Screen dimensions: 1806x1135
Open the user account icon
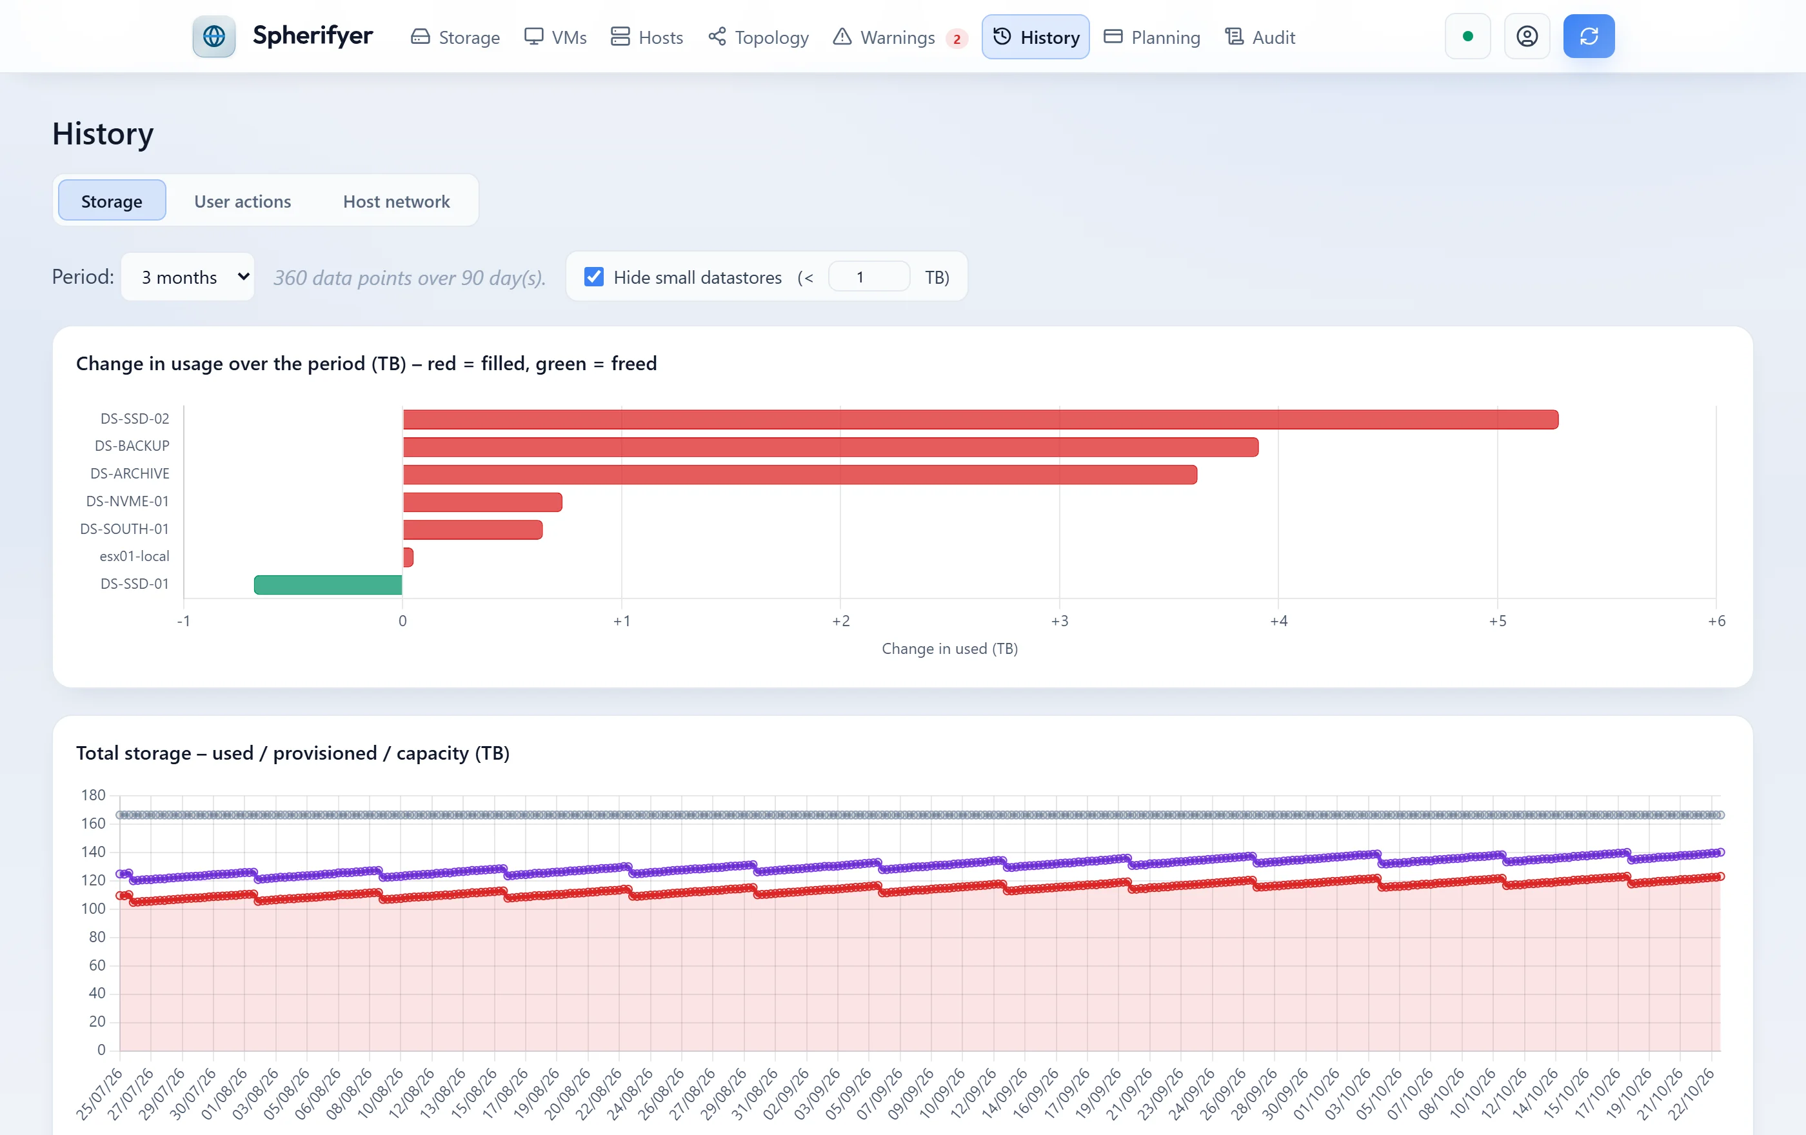click(1527, 36)
